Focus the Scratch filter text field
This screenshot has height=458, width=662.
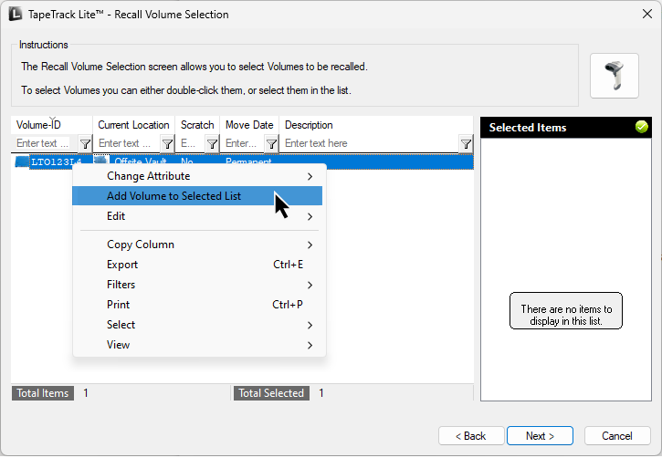tap(191, 144)
